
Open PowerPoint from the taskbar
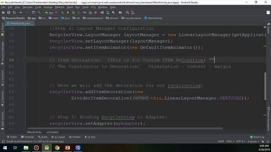[x=67, y=148]
